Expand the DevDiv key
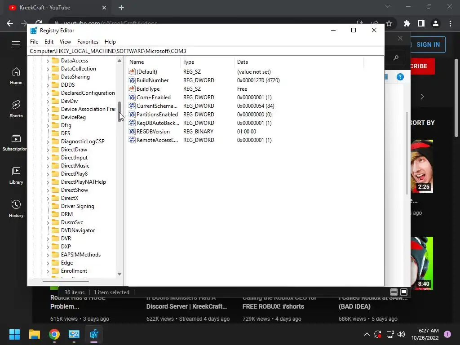 tap(48, 101)
